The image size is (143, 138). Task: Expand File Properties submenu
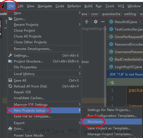[44, 67]
